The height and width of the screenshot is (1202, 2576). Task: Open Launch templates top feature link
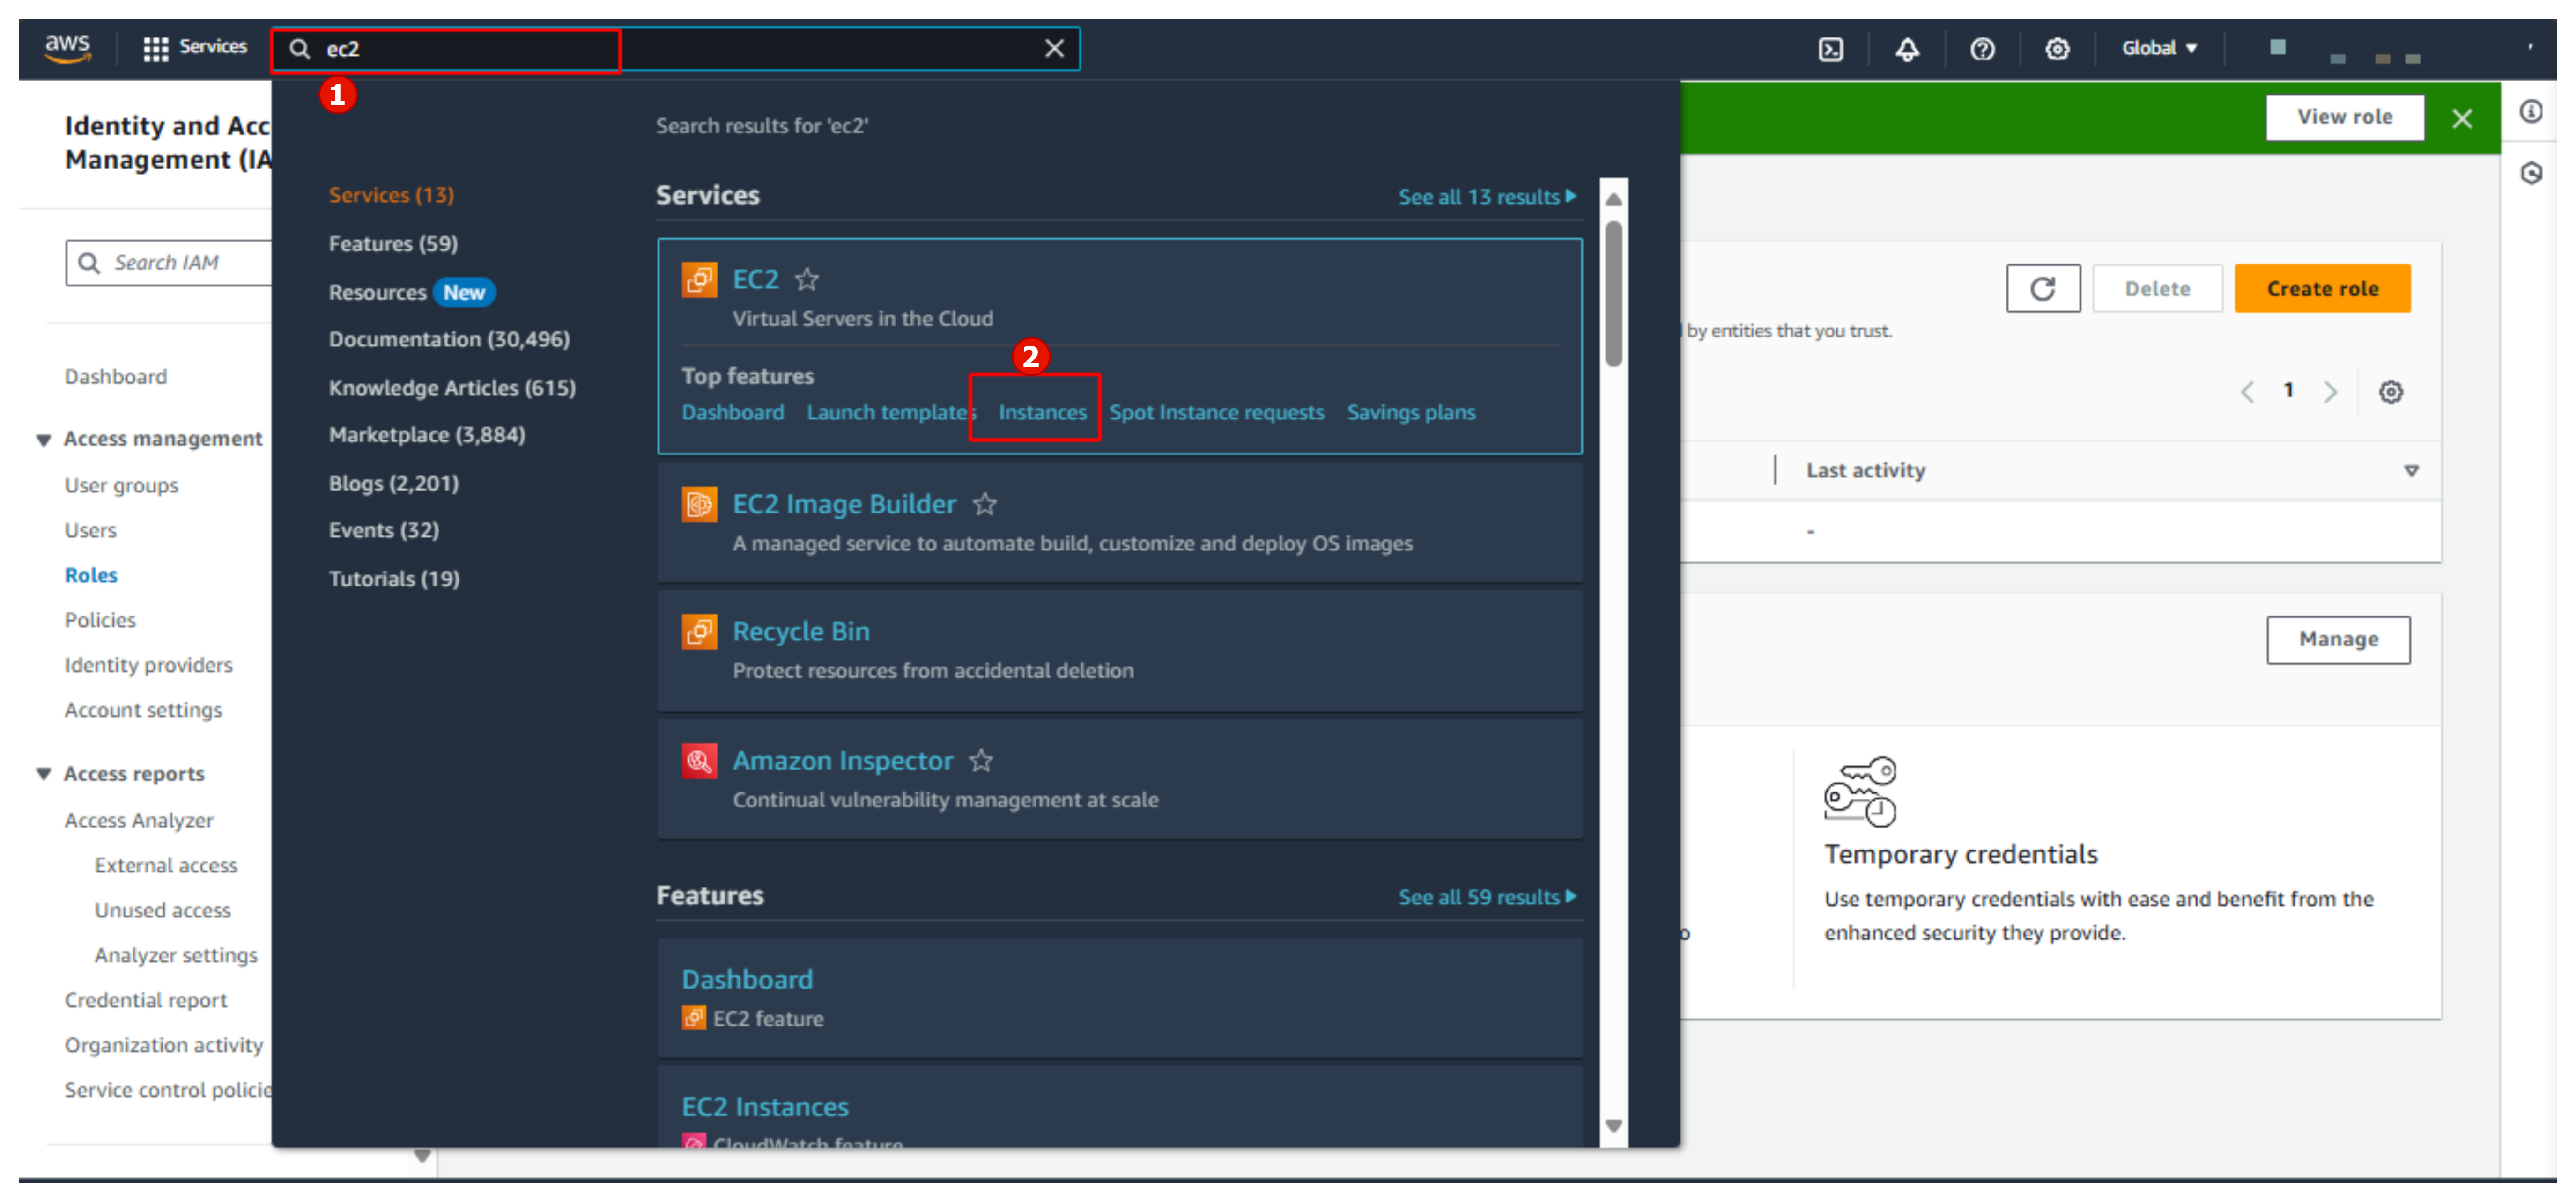click(891, 413)
